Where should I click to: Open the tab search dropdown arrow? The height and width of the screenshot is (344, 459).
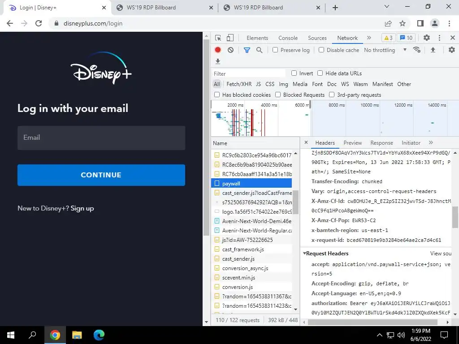[x=387, y=6]
